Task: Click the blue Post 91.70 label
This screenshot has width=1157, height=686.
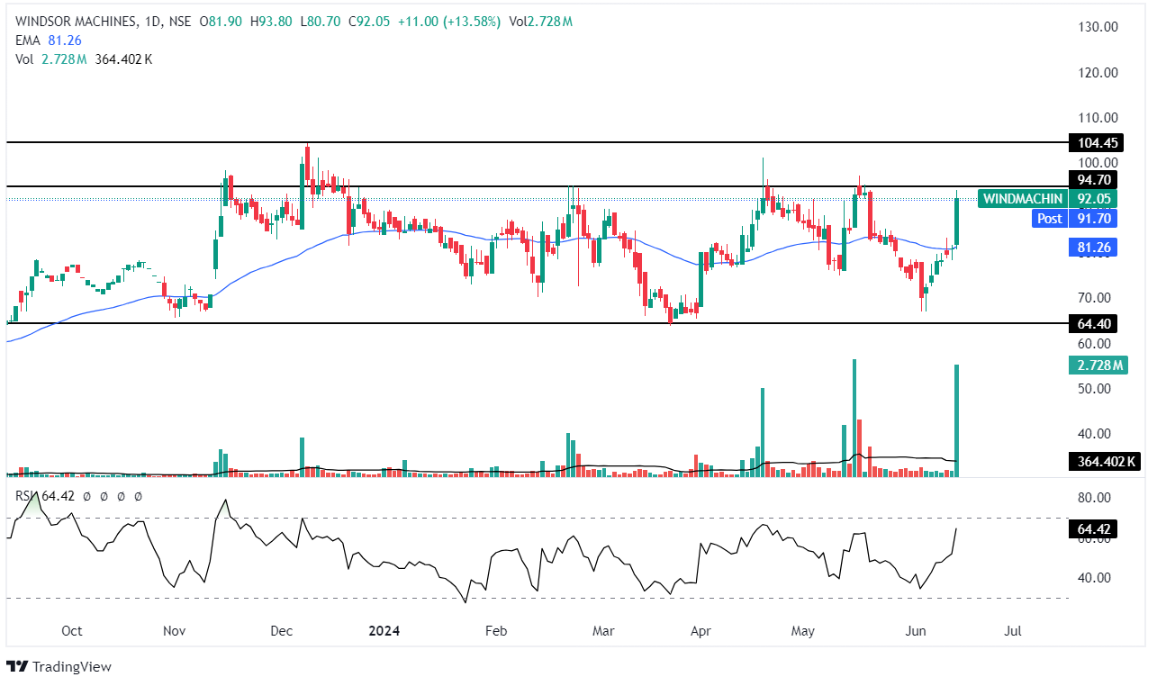Action: pyautogui.click(x=1074, y=218)
